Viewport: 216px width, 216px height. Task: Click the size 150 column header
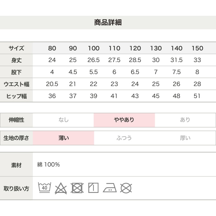(197, 48)
